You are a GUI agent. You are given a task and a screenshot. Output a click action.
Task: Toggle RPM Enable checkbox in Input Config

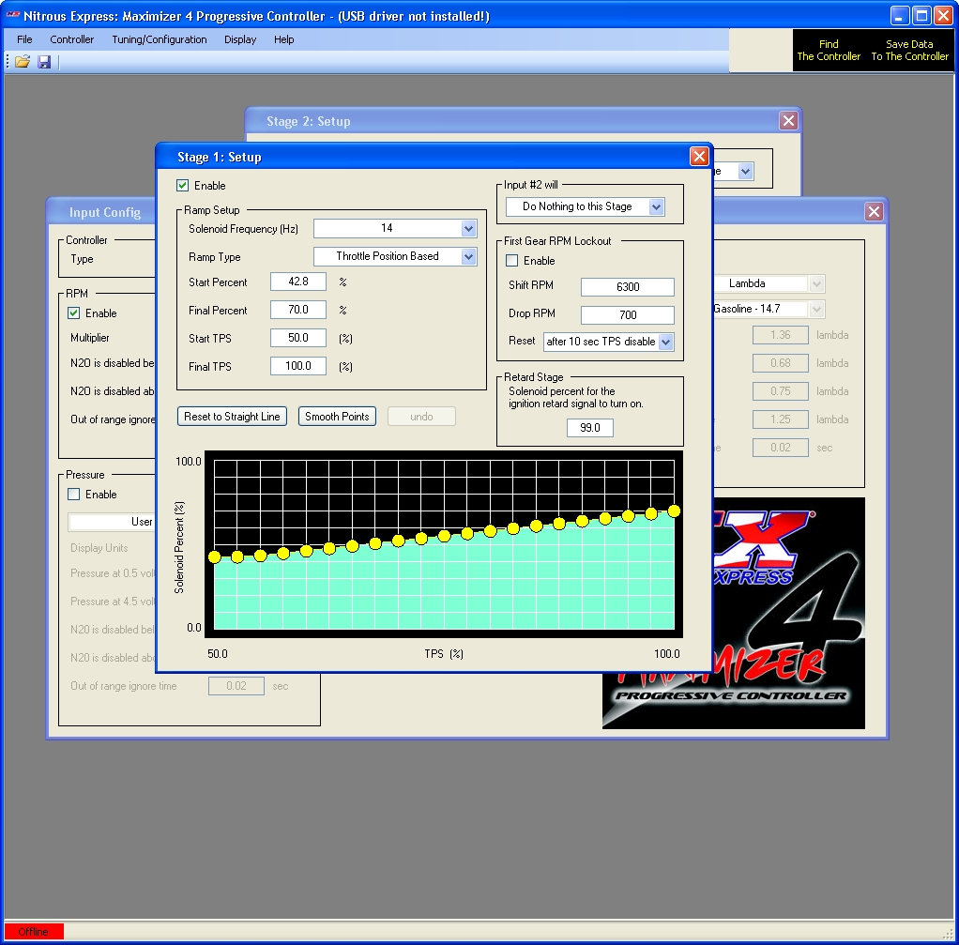point(73,313)
